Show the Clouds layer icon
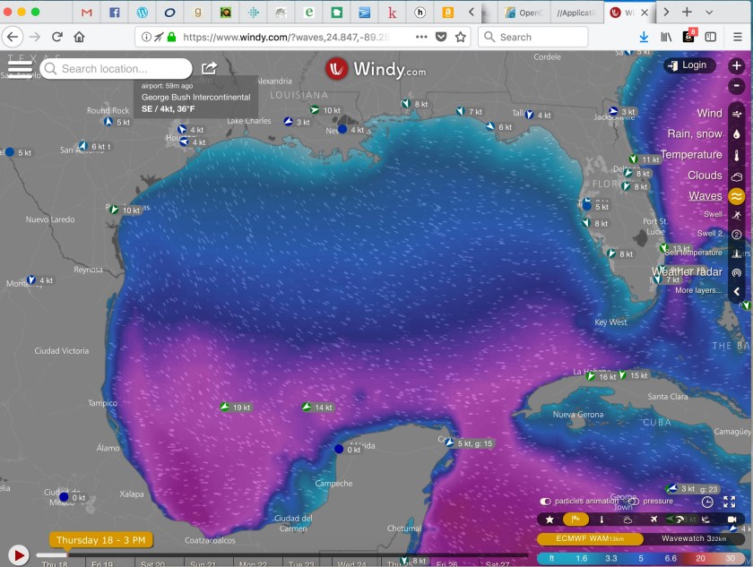This screenshot has height=567, width=753. pyautogui.click(x=736, y=176)
